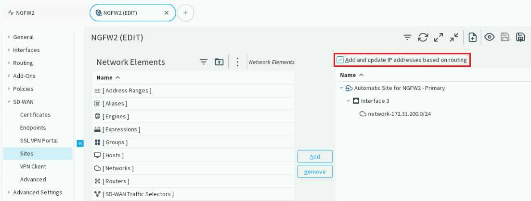This screenshot has height=201, width=531.
Task: Select the [ Address Ranges ] row text
Action: [x=127, y=91]
